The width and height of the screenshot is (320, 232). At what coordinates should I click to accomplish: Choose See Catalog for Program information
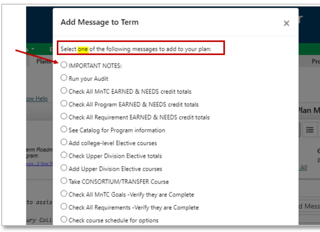pyautogui.click(x=64, y=129)
